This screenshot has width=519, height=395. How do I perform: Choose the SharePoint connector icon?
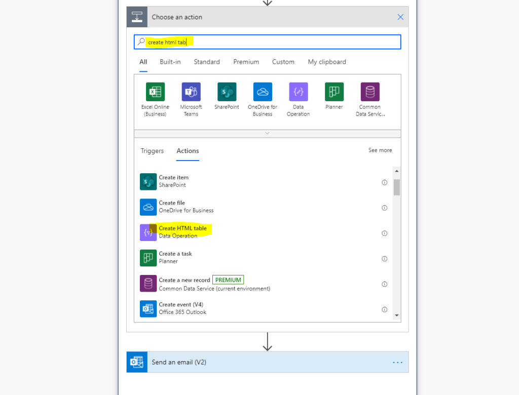tap(227, 92)
